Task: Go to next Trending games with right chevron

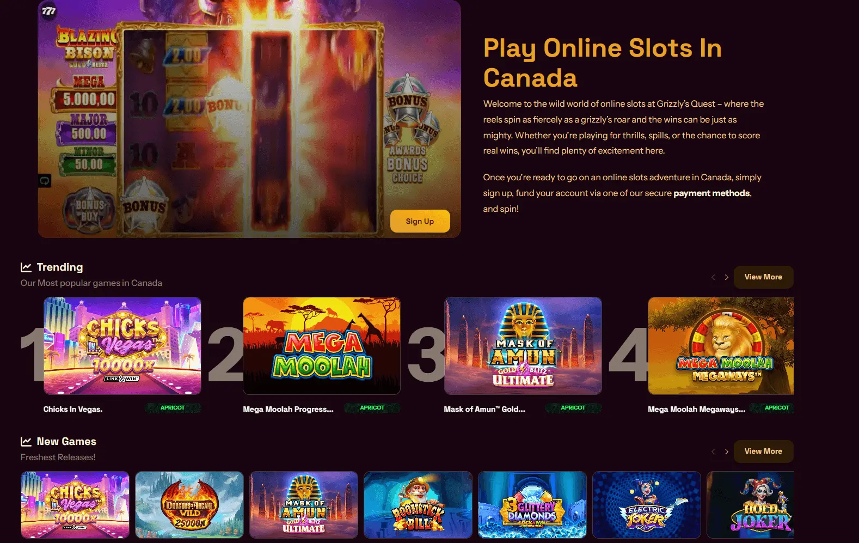Action: [x=726, y=277]
